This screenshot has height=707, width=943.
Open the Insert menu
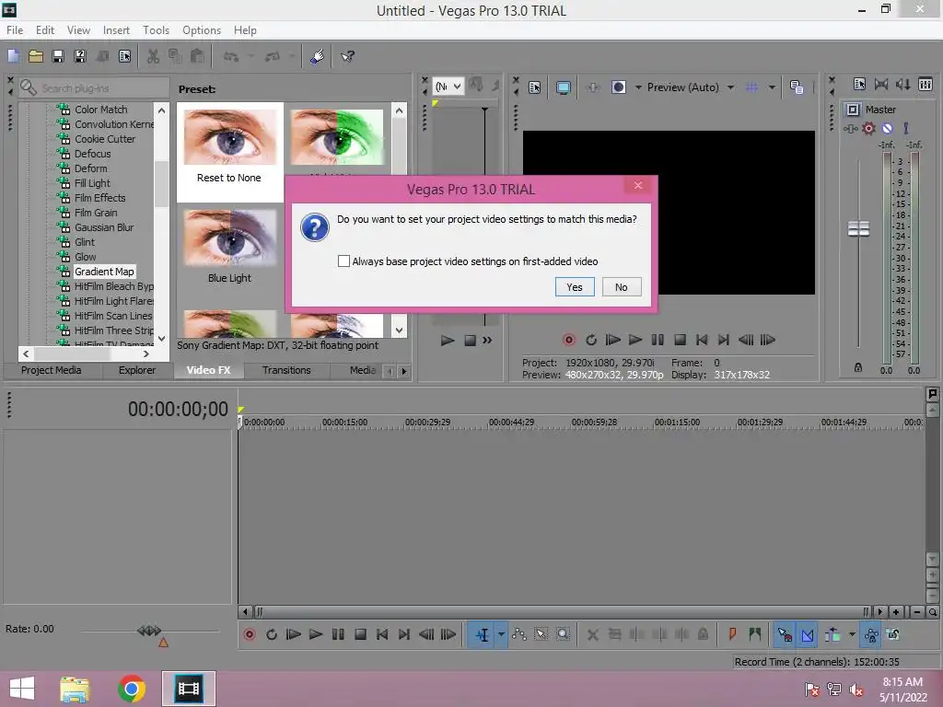(116, 30)
